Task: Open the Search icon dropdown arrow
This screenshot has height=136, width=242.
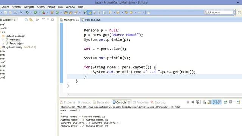Action: point(80,12)
